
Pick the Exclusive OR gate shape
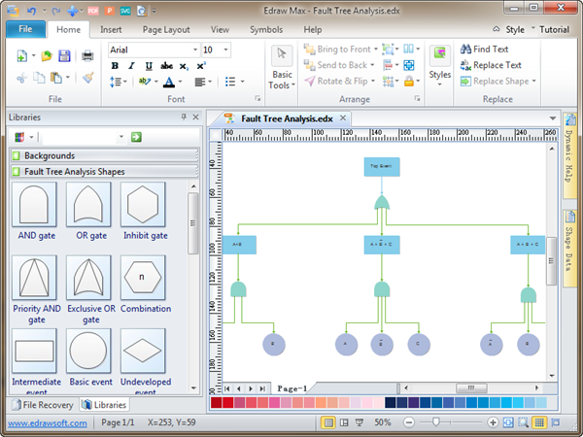pos(88,278)
